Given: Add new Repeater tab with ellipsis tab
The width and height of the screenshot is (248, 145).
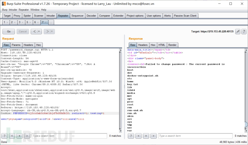Looking at the screenshot, I should [51, 23].
